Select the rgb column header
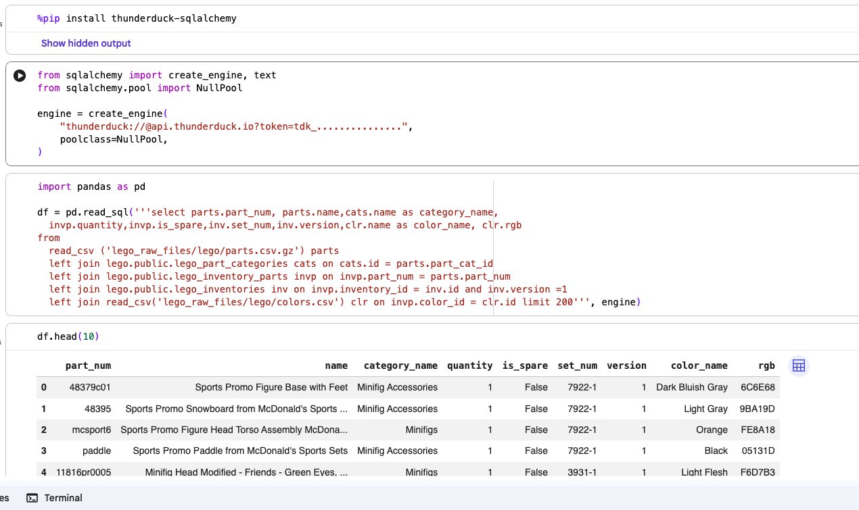 [766, 365]
